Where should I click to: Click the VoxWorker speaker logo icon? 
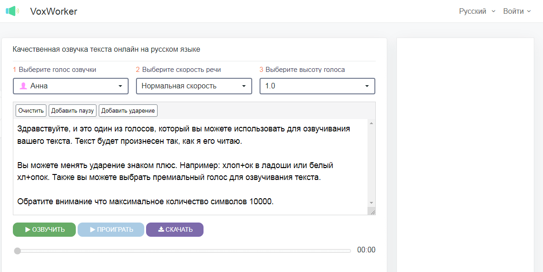[x=12, y=11]
